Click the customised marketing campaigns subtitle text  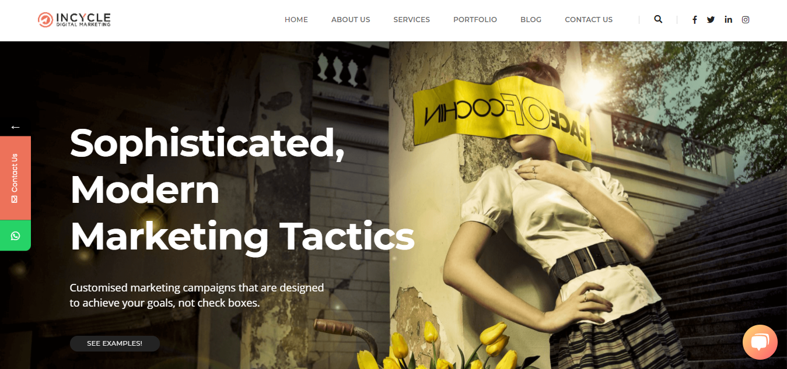tap(197, 295)
